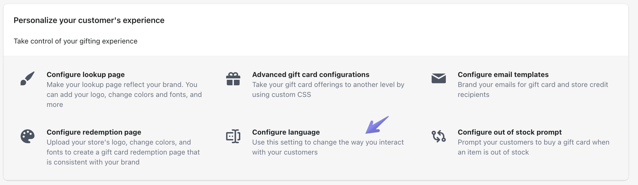
Task: Click the out of stock arrows icon
Action: [439, 136]
